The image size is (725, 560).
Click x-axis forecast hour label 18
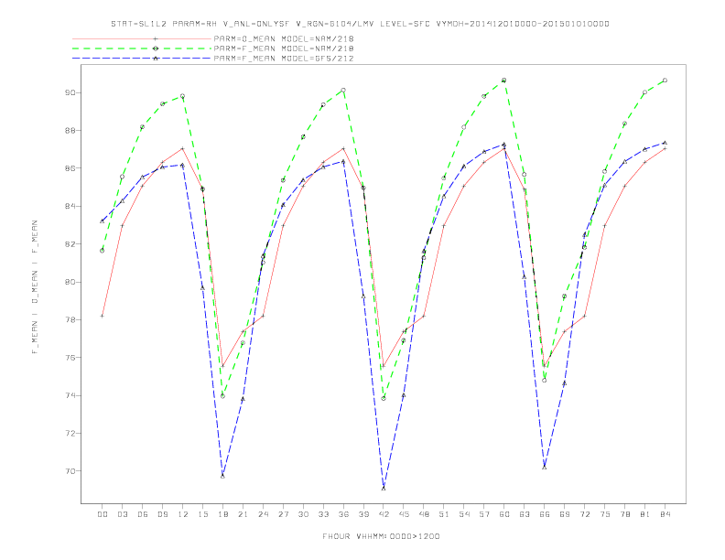click(222, 514)
